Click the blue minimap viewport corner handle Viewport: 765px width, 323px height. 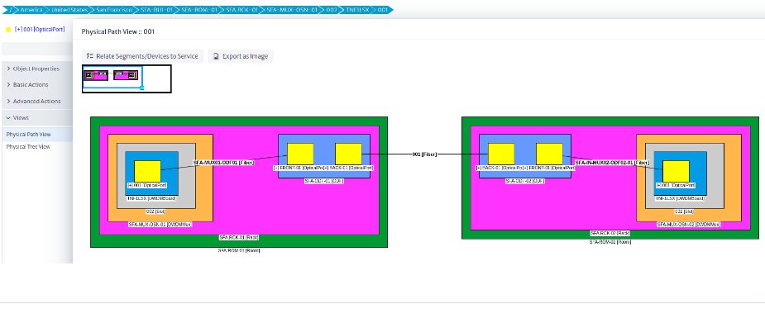pos(142,88)
